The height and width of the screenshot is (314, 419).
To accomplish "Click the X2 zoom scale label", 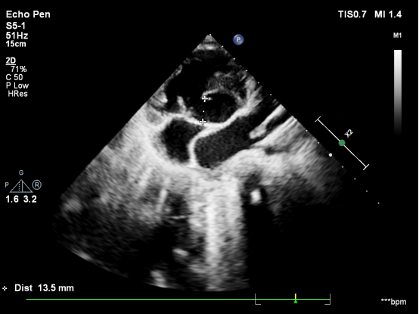I will 349,133.
